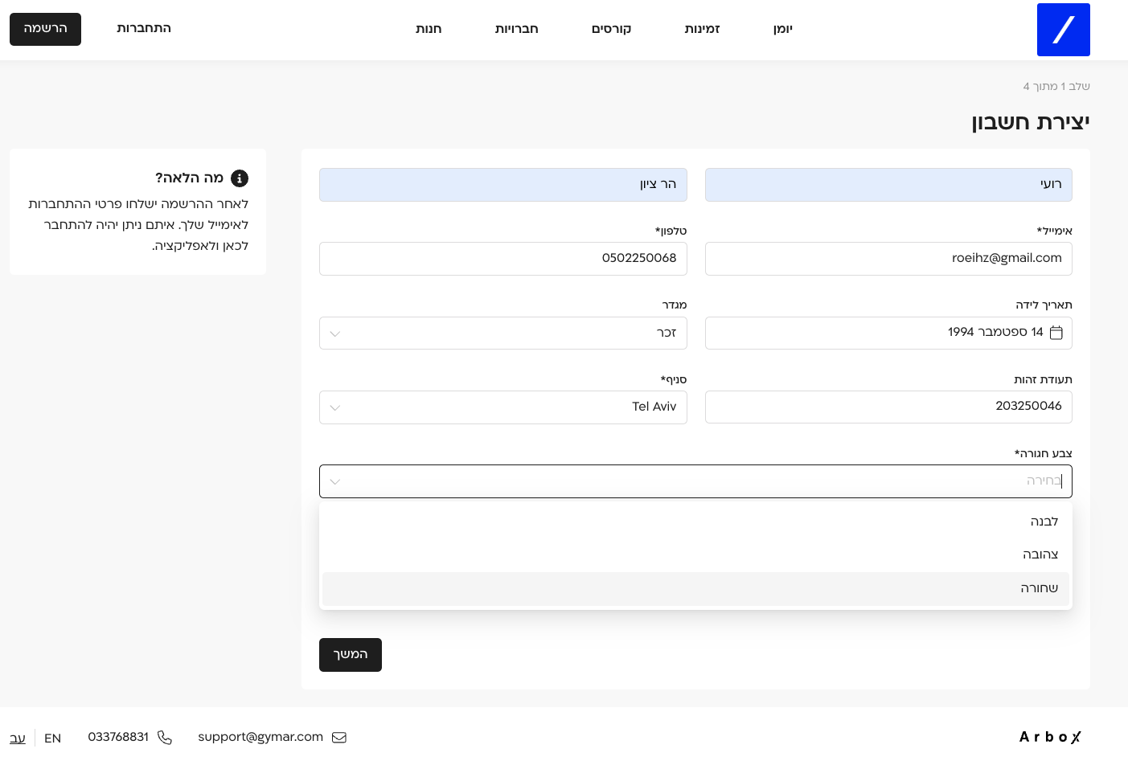Click support@gymar.com email link
This screenshot has width=1128, height=761.
point(260,737)
